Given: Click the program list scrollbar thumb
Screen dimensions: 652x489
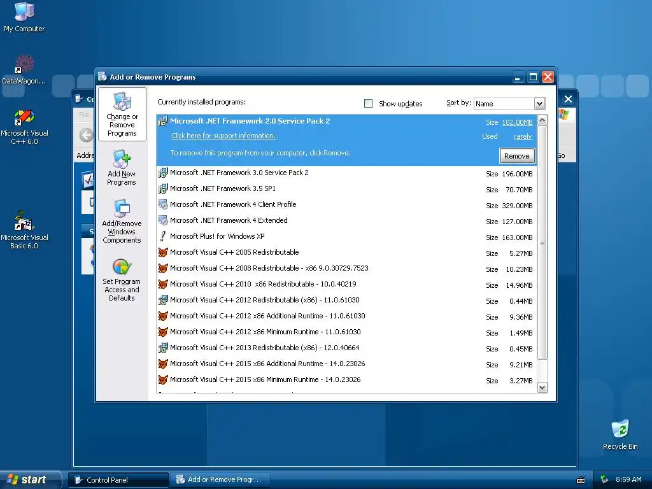Looking at the screenshot, I should pyautogui.click(x=542, y=243).
